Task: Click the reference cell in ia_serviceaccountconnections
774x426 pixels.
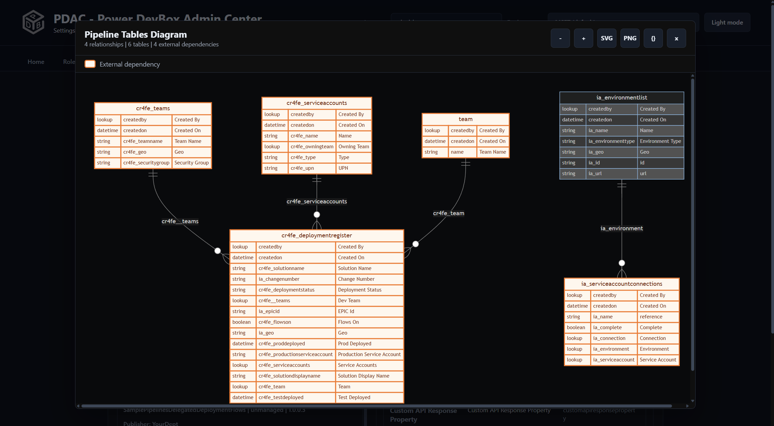Action: [x=658, y=317]
